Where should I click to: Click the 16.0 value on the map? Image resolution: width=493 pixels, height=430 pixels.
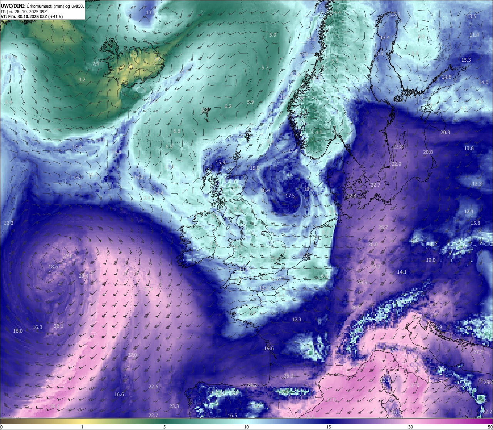(18, 331)
